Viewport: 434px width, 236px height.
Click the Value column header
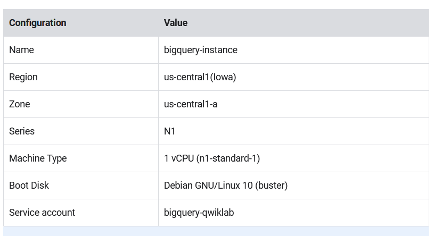176,23
